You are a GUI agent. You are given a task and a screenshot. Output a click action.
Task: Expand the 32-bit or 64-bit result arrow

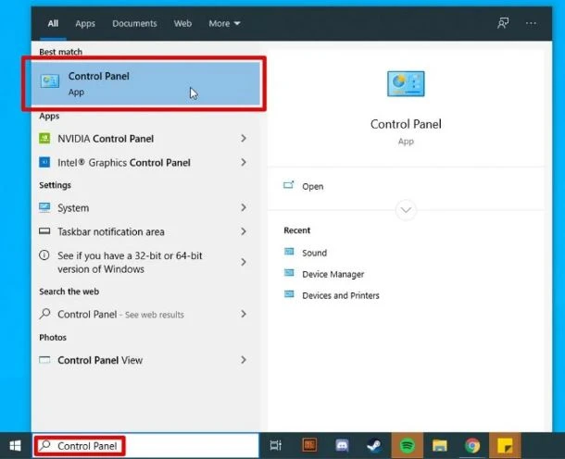coord(244,262)
